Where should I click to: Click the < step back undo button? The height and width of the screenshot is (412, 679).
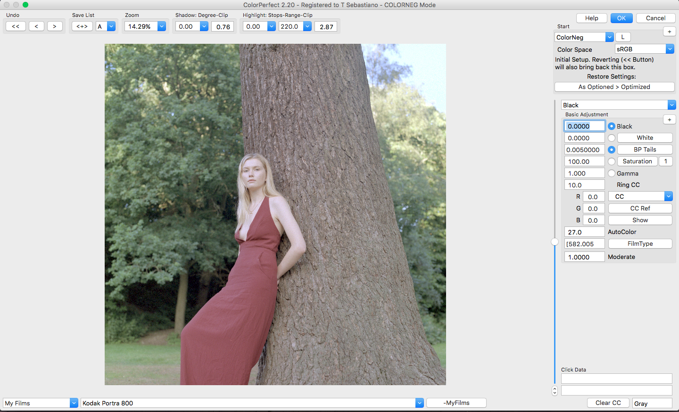36,26
